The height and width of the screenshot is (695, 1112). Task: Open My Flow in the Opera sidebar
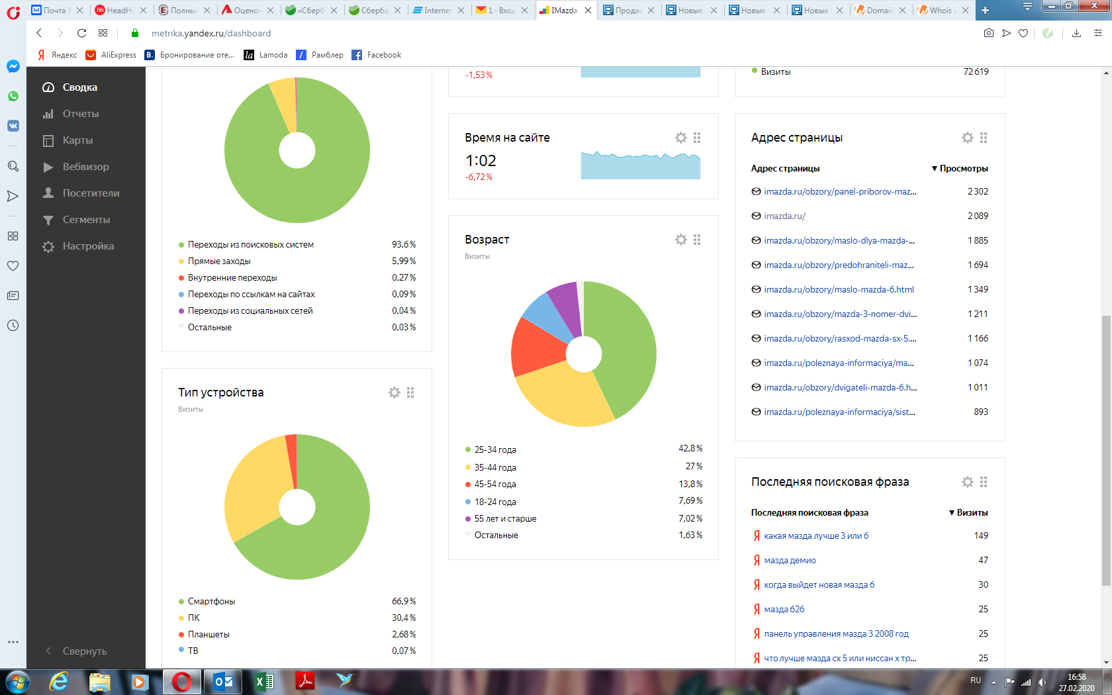13,196
